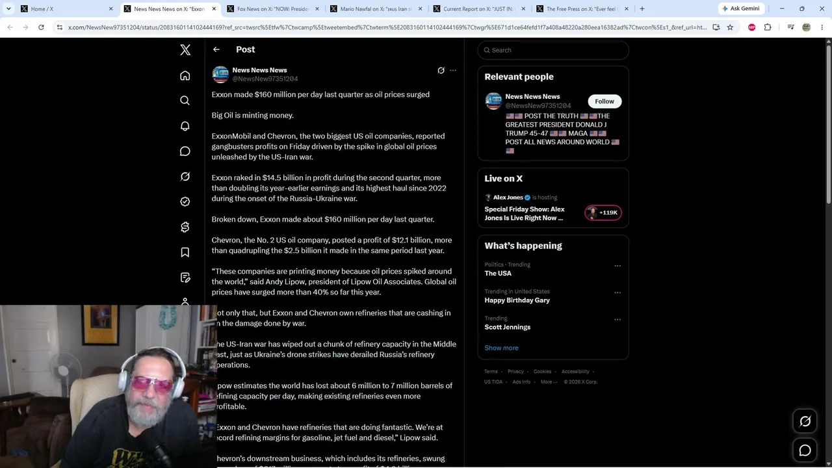Bookmark this page with the star
This screenshot has height=468, width=832.
730,27
